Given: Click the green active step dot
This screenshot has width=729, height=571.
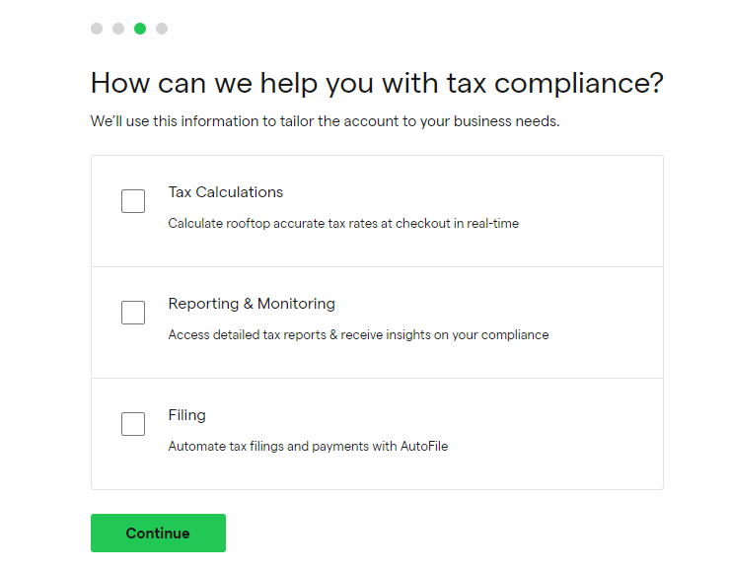Looking at the screenshot, I should pyautogui.click(x=140, y=29).
